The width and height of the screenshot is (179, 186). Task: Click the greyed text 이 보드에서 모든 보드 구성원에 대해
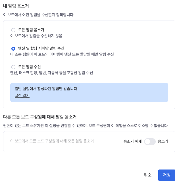[52, 141]
